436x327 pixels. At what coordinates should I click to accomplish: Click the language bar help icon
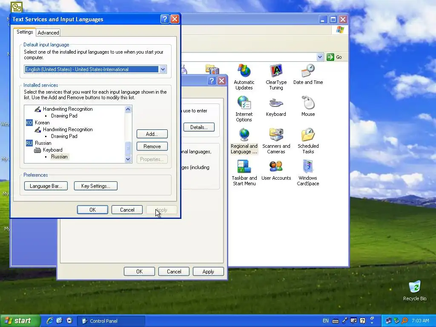click(x=363, y=321)
